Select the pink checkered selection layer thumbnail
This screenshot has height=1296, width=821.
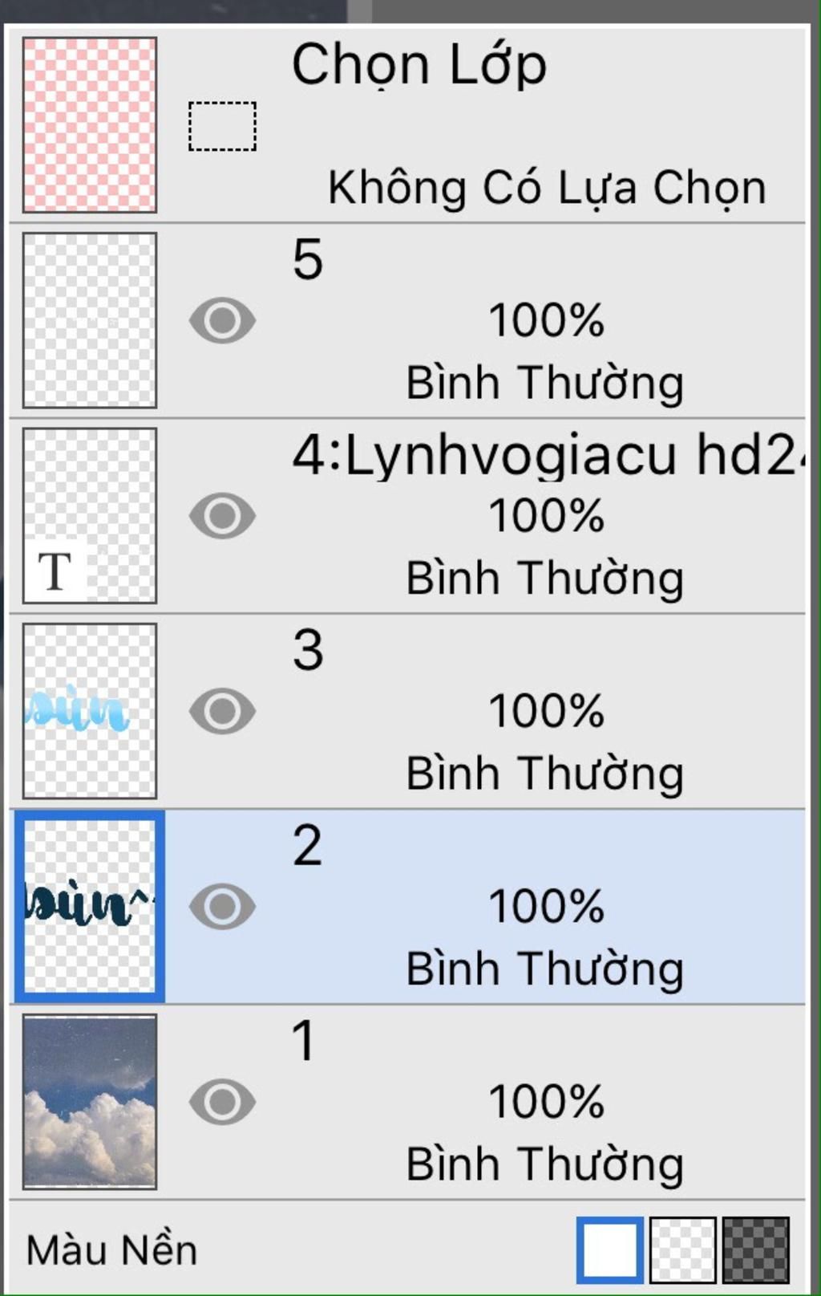pyautogui.click(x=90, y=124)
